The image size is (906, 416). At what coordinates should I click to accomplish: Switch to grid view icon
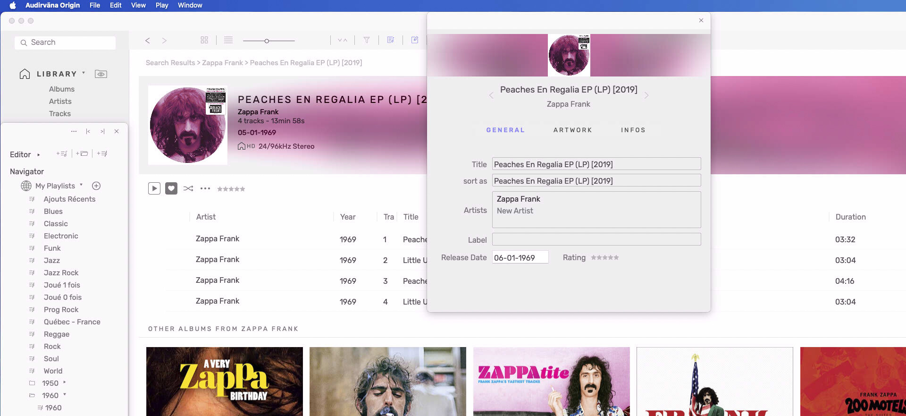pos(204,40)
